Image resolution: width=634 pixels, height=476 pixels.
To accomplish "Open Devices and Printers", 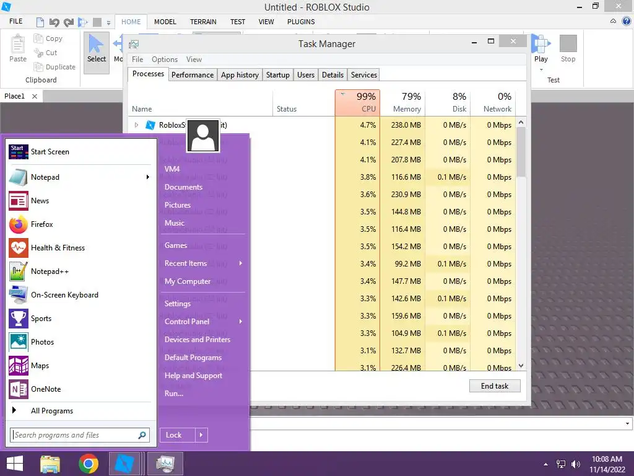I will pyautogui.click(x=198, y=340).
